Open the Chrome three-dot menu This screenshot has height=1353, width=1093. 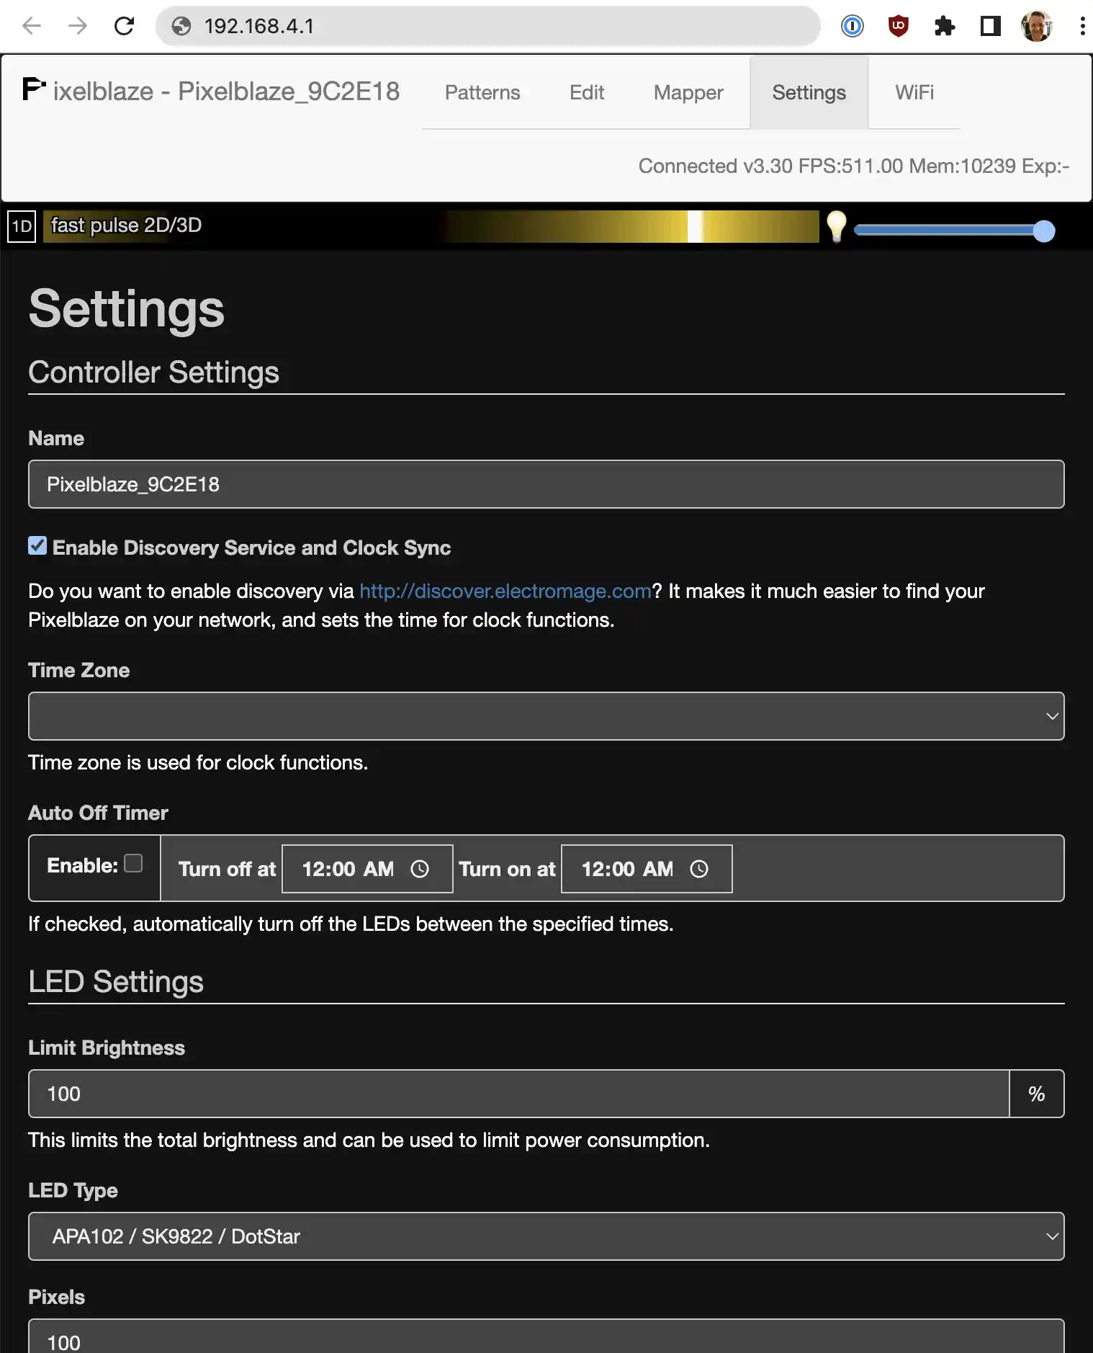pos(1082,27)
